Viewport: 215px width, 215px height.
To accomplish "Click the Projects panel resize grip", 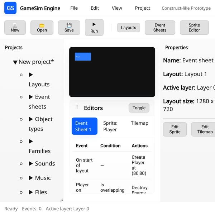I will tap(62, 200).
